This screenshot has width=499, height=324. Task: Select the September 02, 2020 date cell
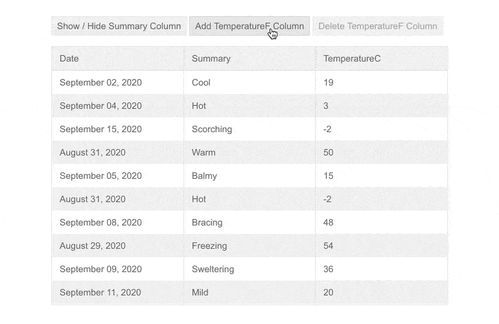coord(100,83)
